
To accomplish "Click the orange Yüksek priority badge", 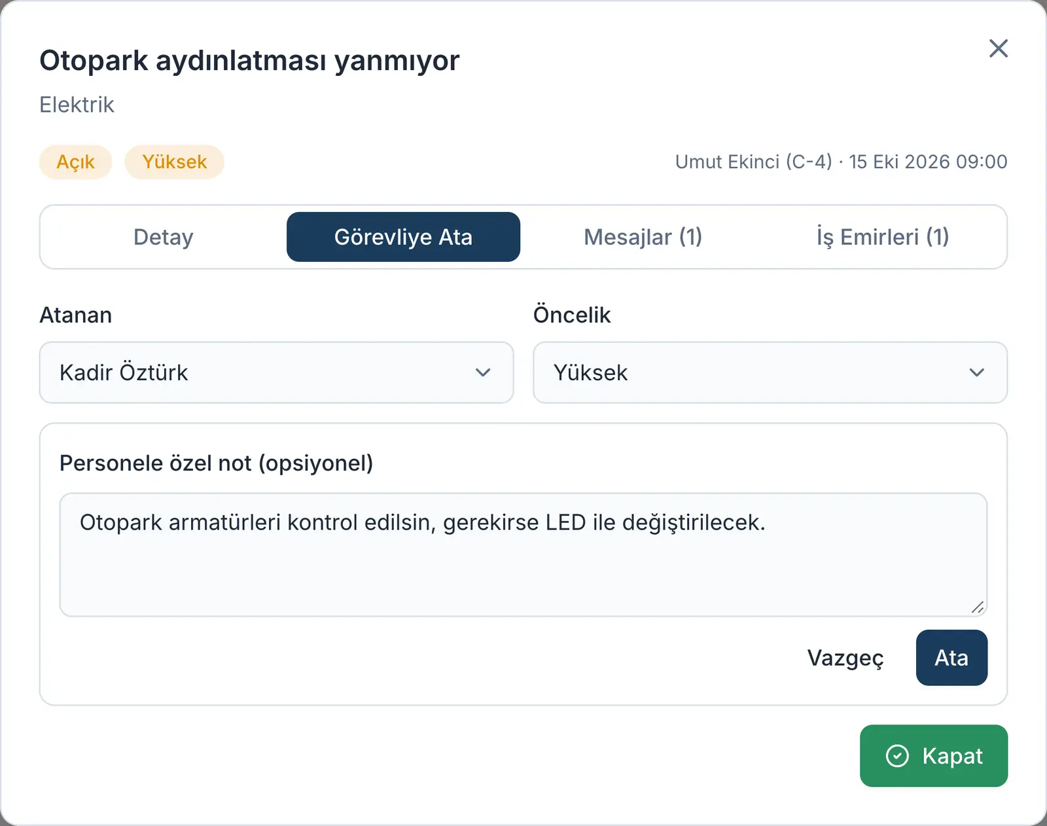I will (175, 162).
